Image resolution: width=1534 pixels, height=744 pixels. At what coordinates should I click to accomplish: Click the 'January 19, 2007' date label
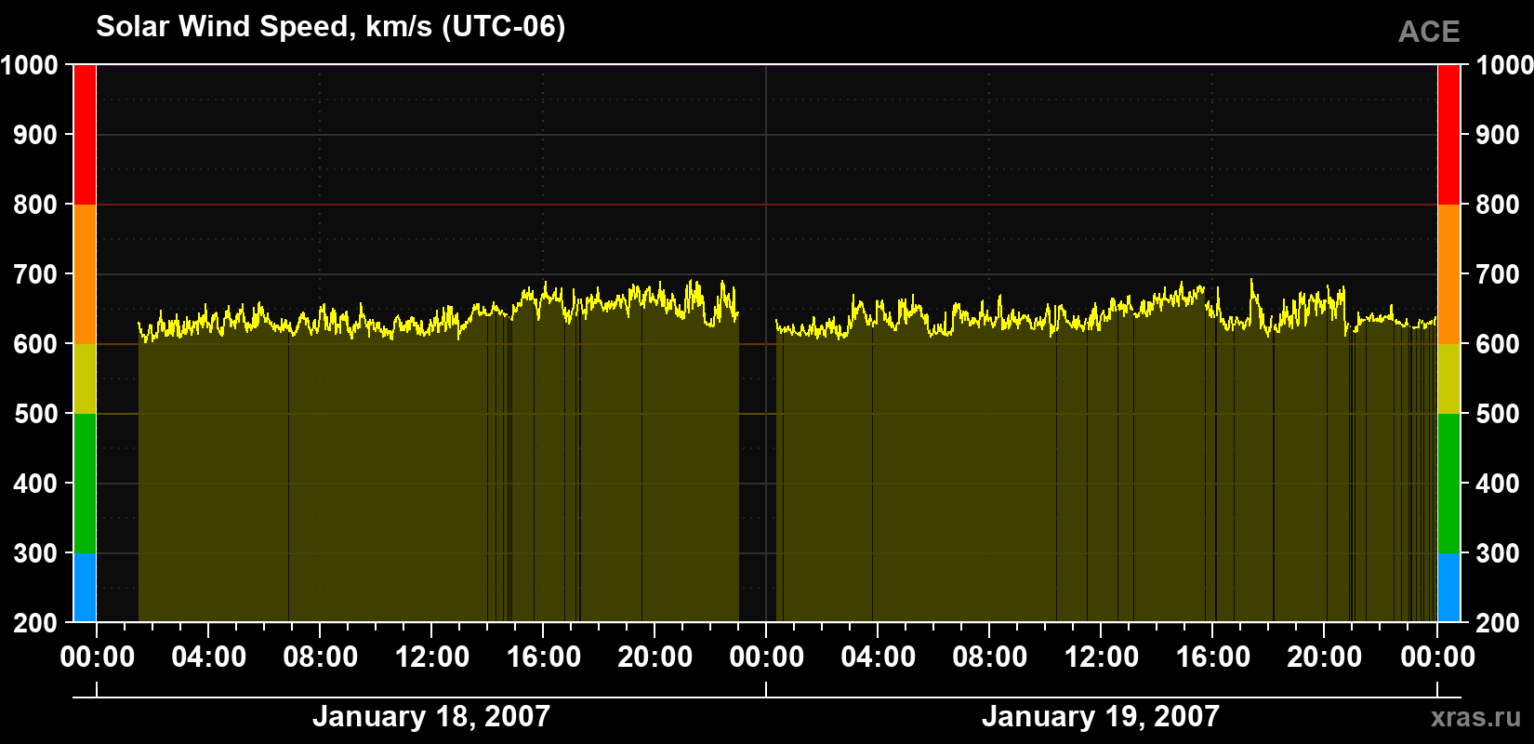click(1101, 716)
